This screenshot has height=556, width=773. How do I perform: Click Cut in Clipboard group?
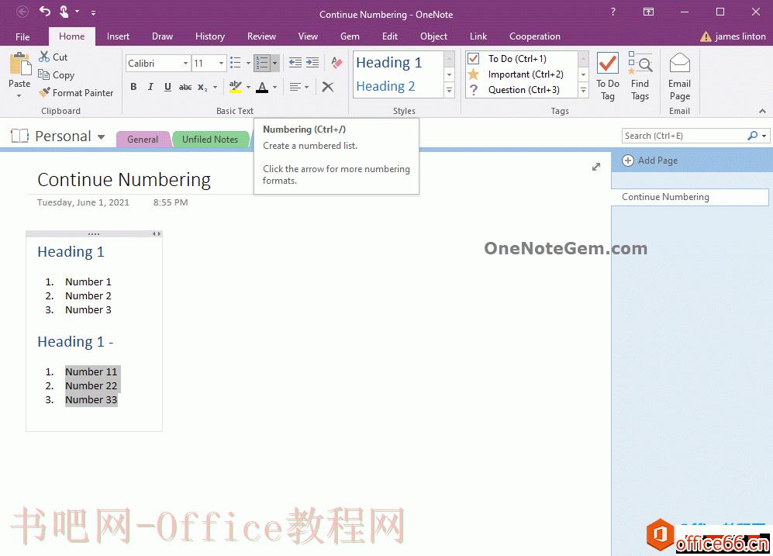tap(53, 57)
